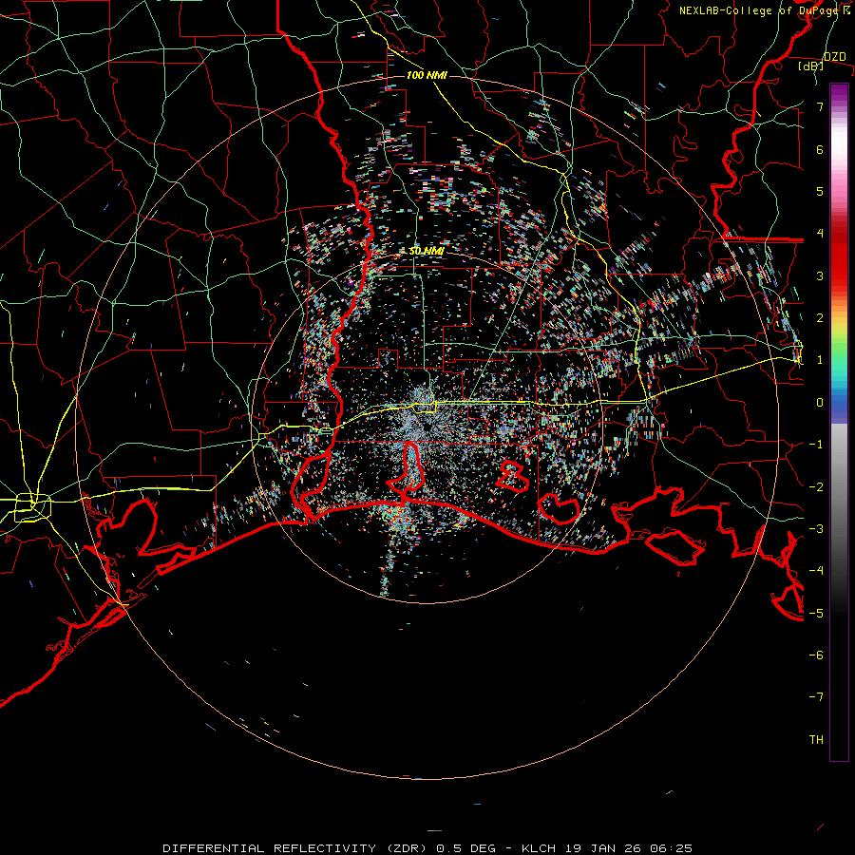Click the 3 value on color scale
Image resolution: width=855 pixels, height=855 pixels.
point(820,275)
